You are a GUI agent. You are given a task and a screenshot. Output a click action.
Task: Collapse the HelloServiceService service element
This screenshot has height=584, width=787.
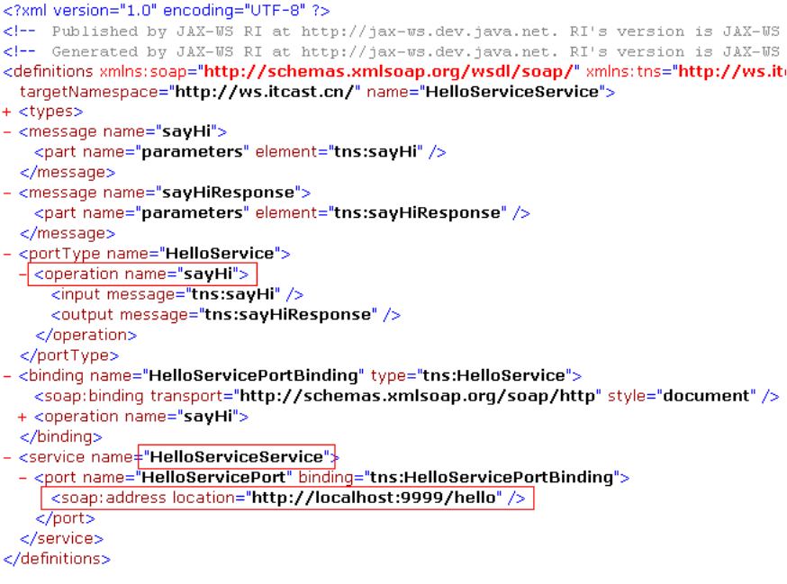(x=6, y=456)
